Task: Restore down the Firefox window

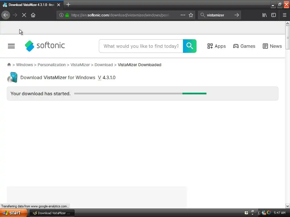Action: [280, 5]
